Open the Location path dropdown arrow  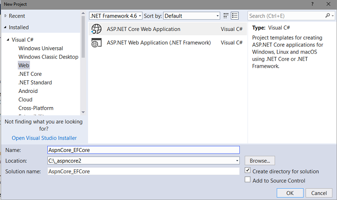[237, 161]
